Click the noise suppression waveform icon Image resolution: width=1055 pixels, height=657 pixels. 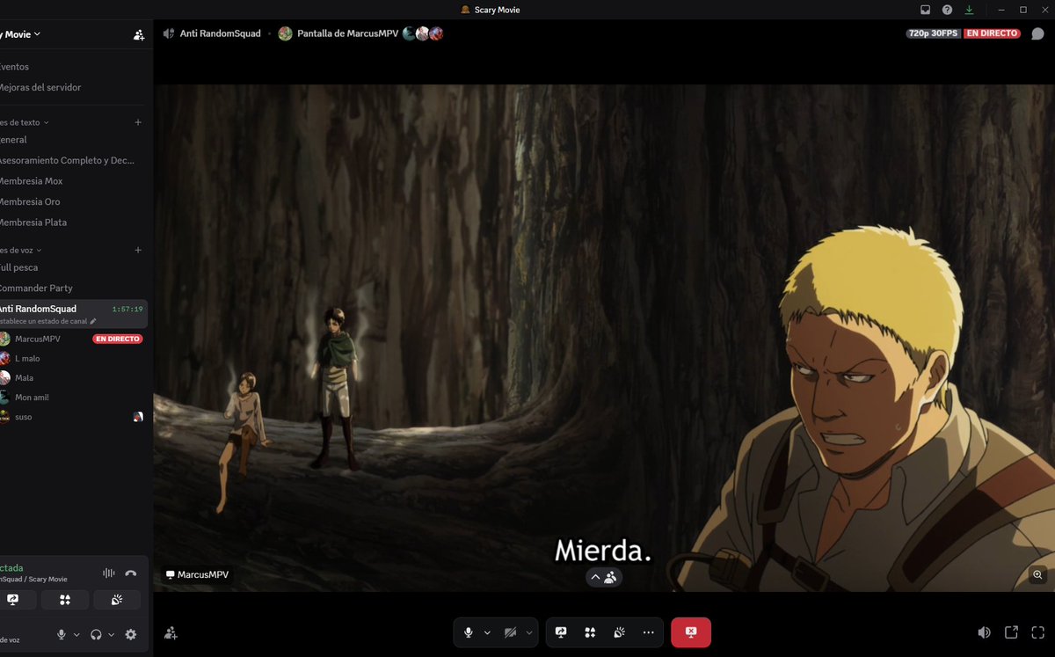109,573
